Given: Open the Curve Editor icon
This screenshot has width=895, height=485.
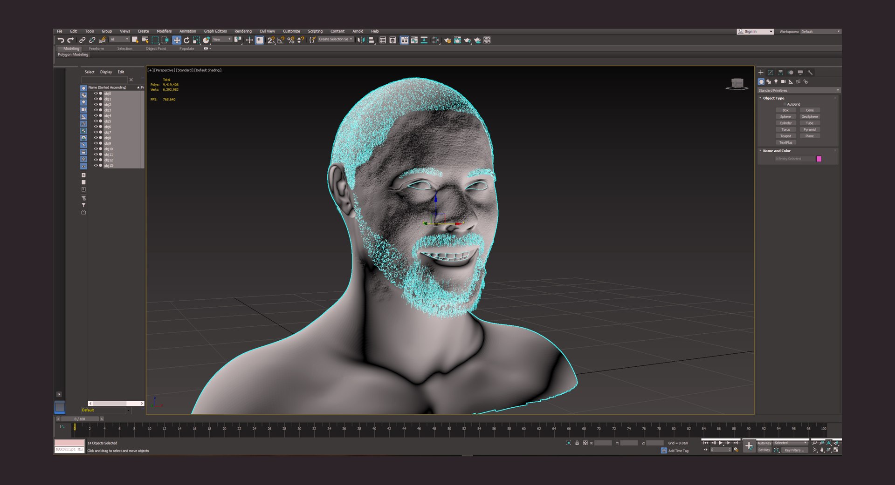Looking at the screenshot, I should [x=414, y=40].
